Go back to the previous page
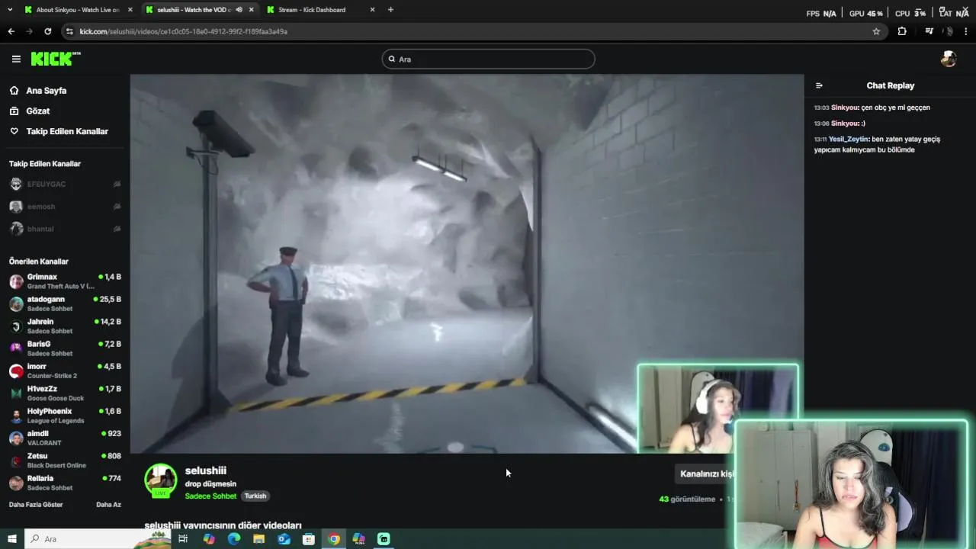This screenshot has height=549, width=976. [x=11, y=31]
